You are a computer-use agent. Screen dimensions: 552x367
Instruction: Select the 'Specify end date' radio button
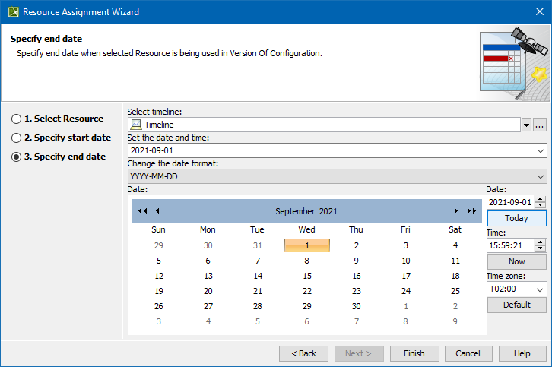pyautogui.click(x=17, y=157)
